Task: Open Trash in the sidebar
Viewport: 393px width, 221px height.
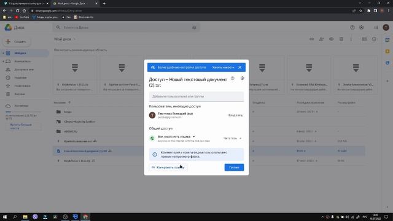Action: (19, 94)
